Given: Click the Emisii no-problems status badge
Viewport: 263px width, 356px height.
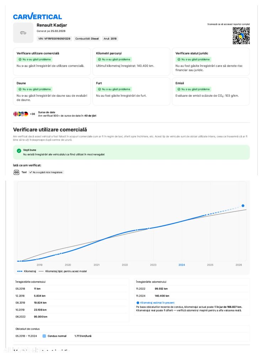Looking at the screenshot, I should [x=194, y=89].
